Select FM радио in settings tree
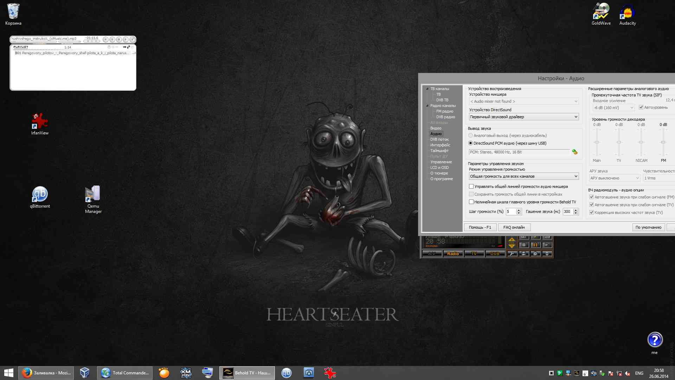Viewport: 675px width, 380px height. 445,111
